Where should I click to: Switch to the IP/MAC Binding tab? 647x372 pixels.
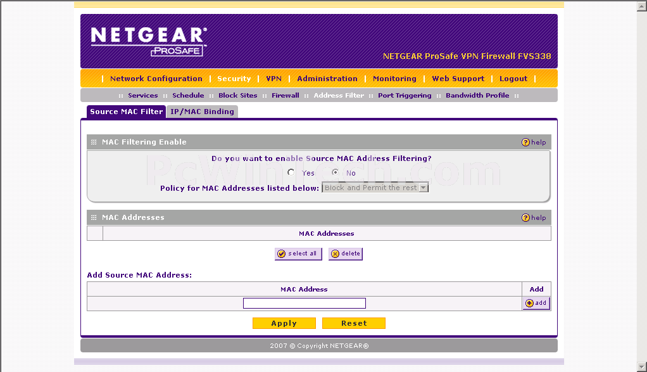point(202,112)
